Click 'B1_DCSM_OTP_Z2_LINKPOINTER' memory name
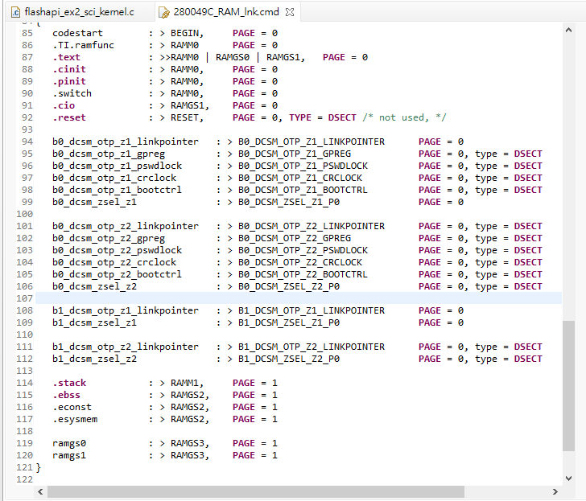This screenshot has height=501, width=586. tap(312, 347)
